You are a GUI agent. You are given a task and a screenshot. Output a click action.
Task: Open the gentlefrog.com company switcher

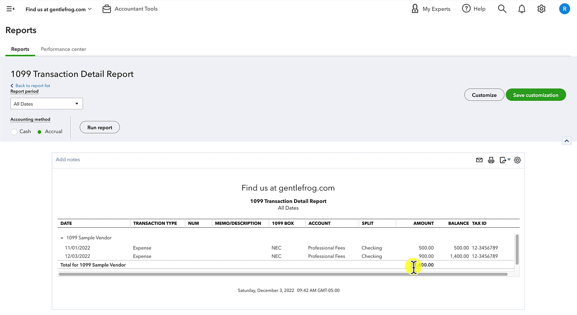coord(59,9)
